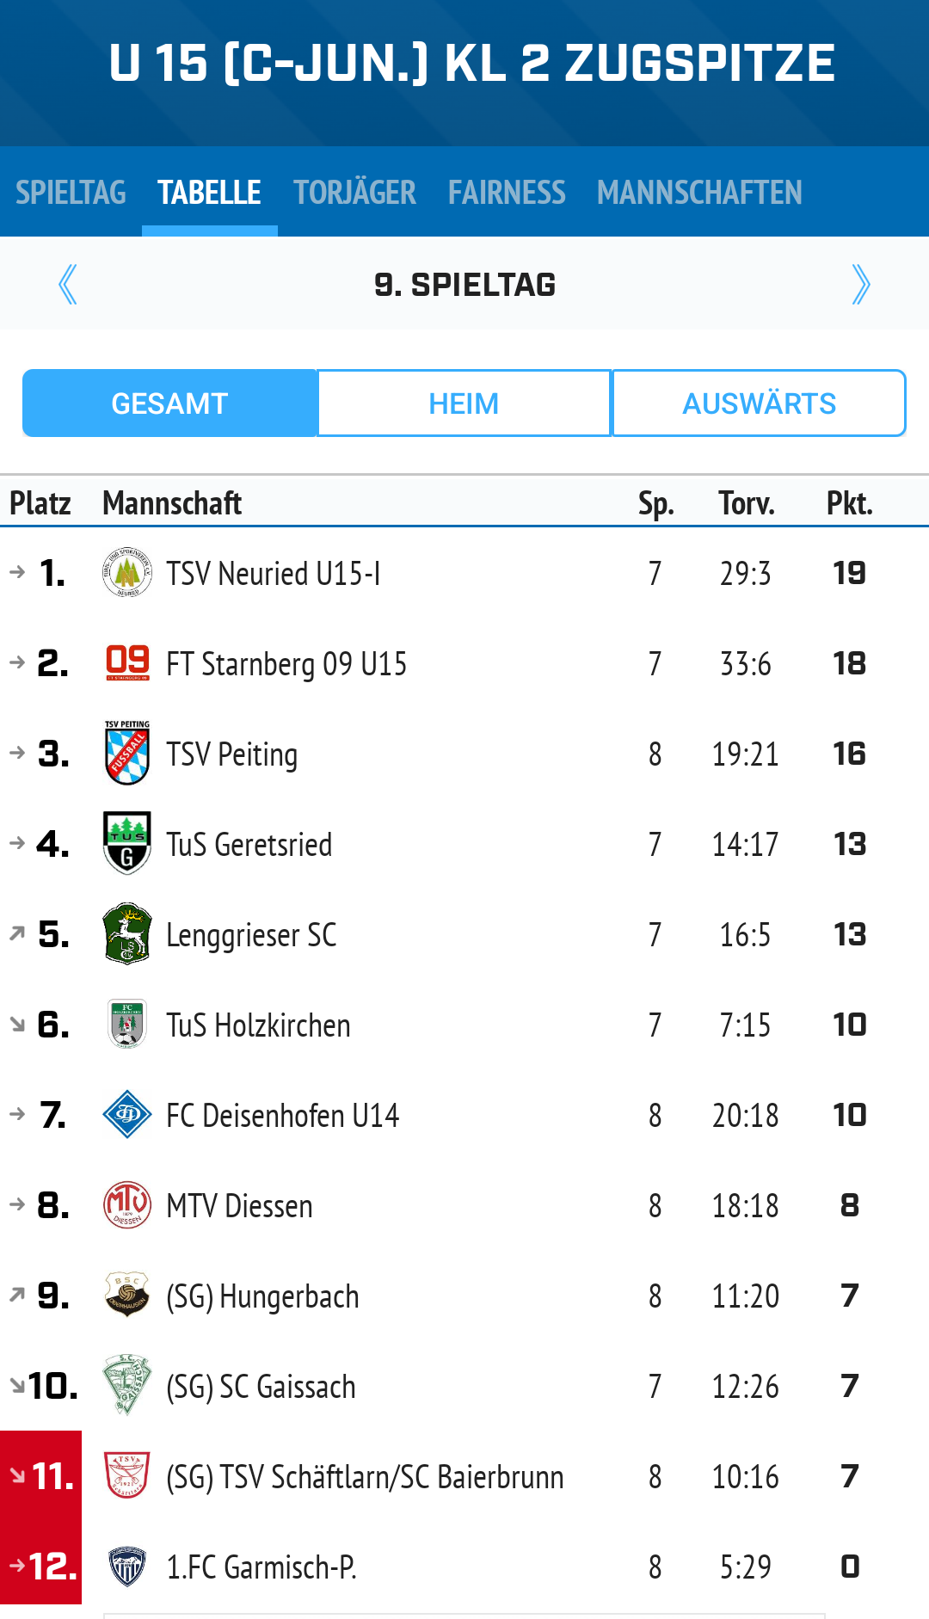Go to previous Spieltag with left chevron

pos(68,285)
